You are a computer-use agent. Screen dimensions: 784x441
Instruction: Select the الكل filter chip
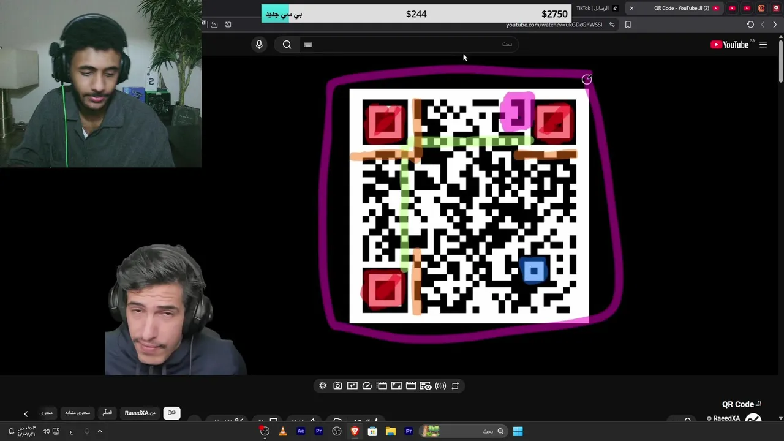click(x=171, y=413)
